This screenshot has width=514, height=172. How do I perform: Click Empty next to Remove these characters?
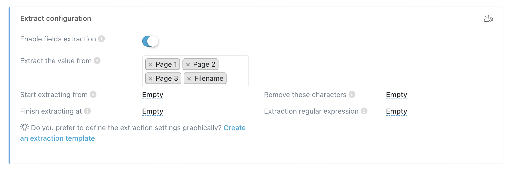point(397,95)
